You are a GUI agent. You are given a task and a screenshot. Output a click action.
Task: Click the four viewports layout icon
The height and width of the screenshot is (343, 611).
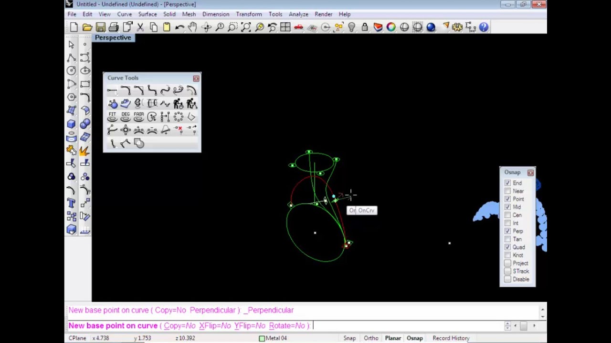click(285, 27)
